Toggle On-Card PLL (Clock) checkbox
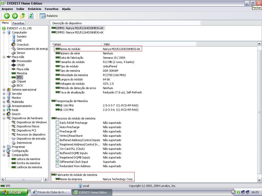This screenshot has width=262, height=196. [x=57, y=149]
